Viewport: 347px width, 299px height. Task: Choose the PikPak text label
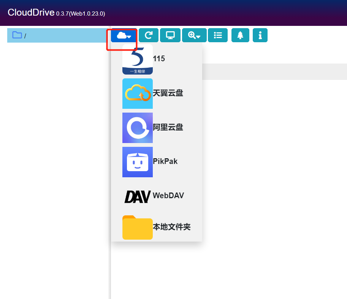[x=165, y=161]
